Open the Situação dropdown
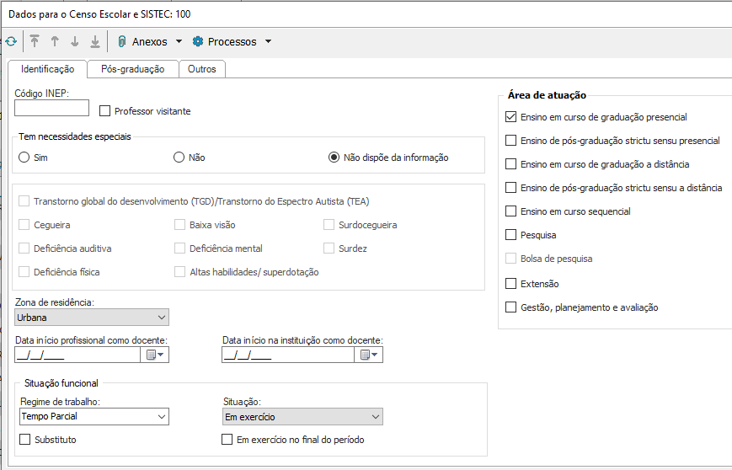 (376, 417)
